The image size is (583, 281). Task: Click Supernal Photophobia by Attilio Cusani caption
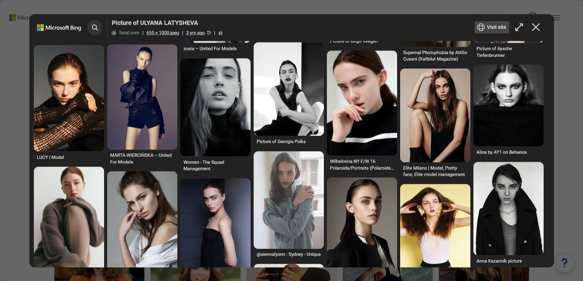click(435, 55)
